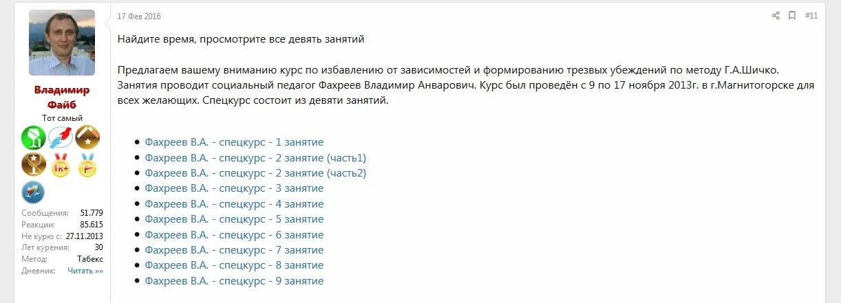
Task: Click the gold 1k+ medal badge
Action: coord(61,166)
